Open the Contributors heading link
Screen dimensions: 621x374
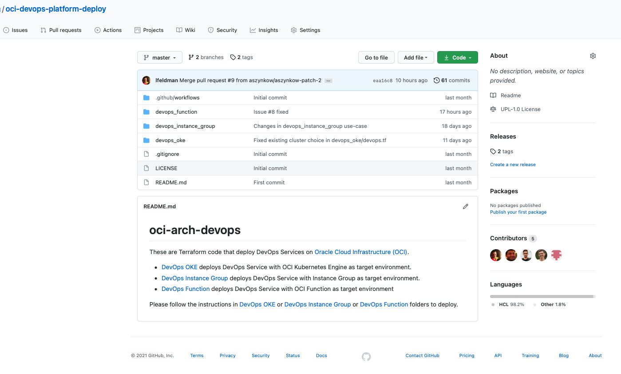(x=513, y=238)
